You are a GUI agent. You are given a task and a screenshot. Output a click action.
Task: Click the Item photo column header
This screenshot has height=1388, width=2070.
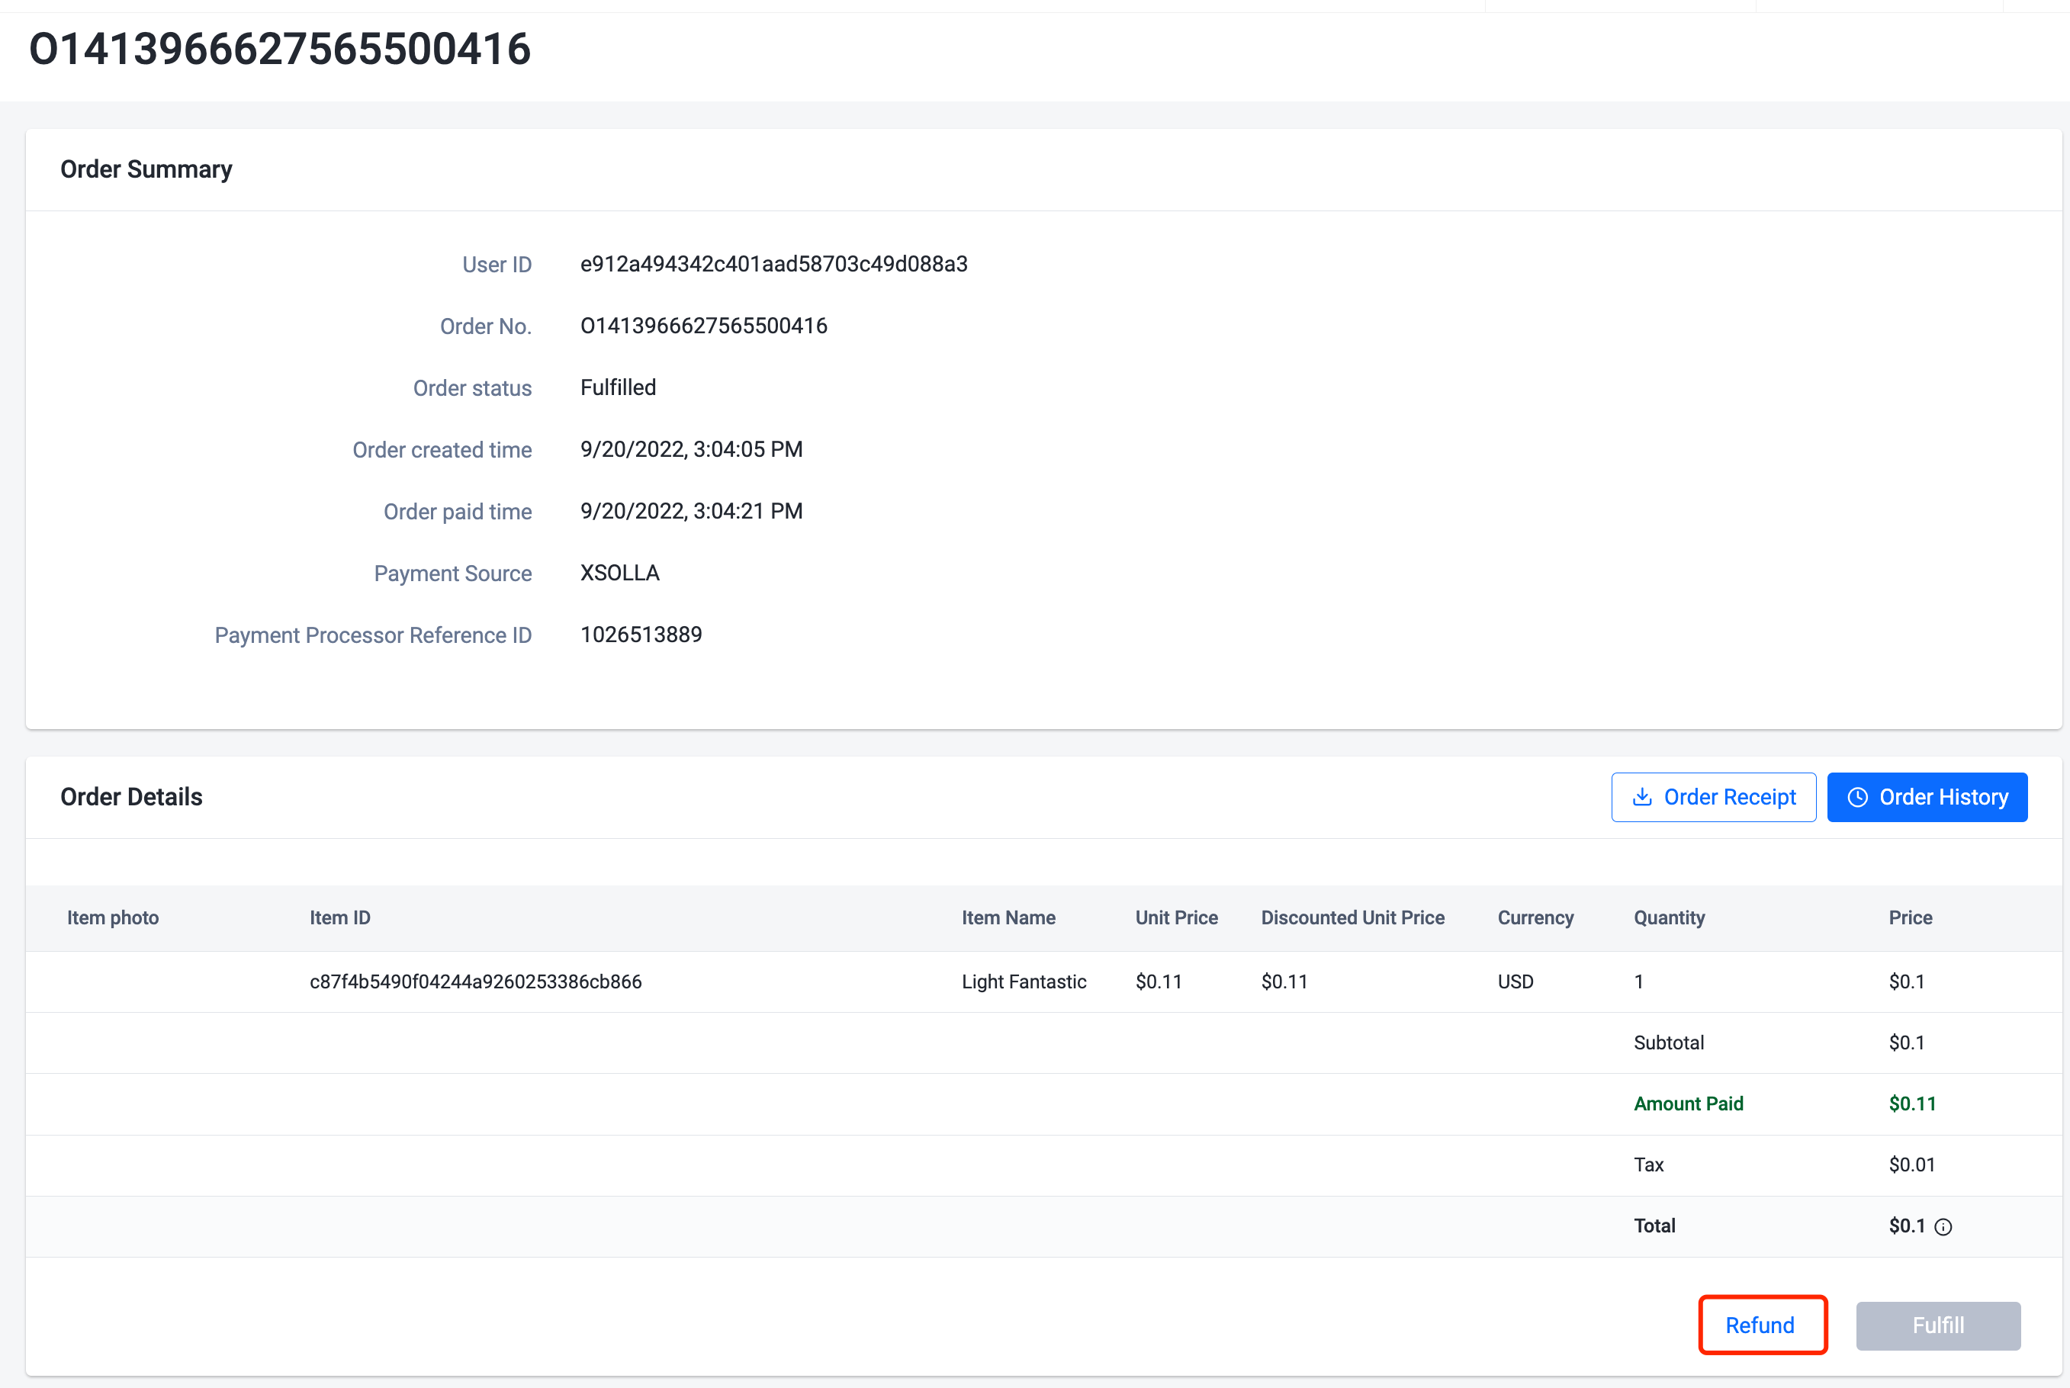(112, 918)
